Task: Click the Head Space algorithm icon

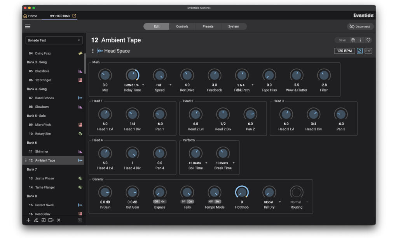Action: pos(100,51)
